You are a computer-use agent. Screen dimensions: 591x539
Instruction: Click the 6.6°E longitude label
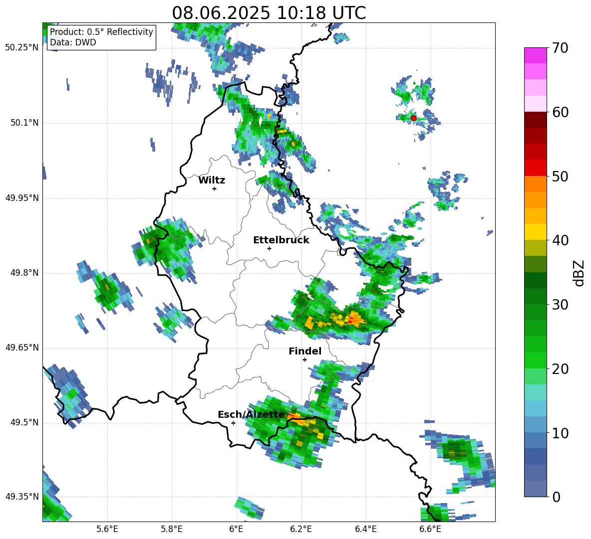click(430, 529)
